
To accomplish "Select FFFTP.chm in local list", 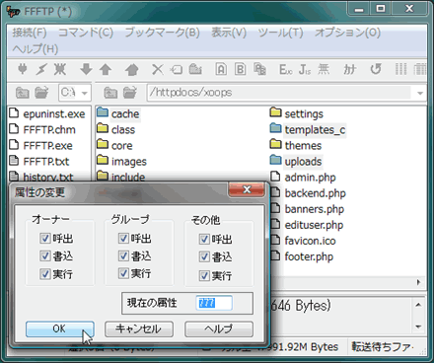I will coord(42,129).
